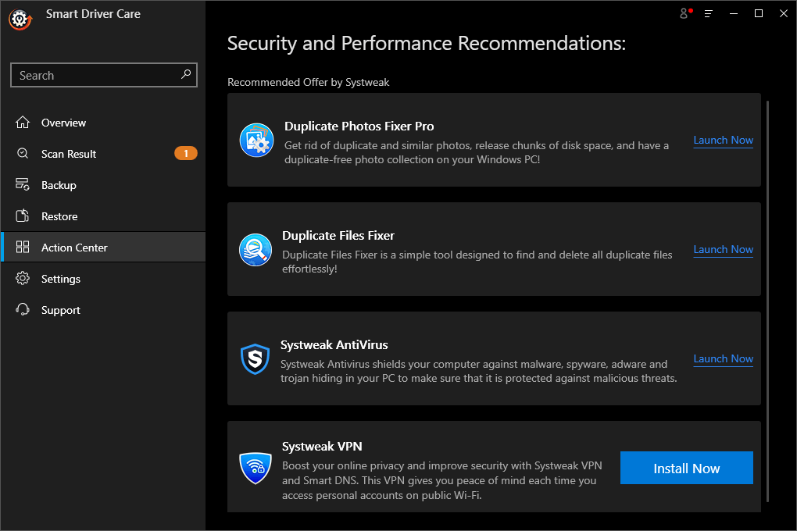Maximize the Smart Driver Care window
Screen dimensions: 797x531
(759, 14)
